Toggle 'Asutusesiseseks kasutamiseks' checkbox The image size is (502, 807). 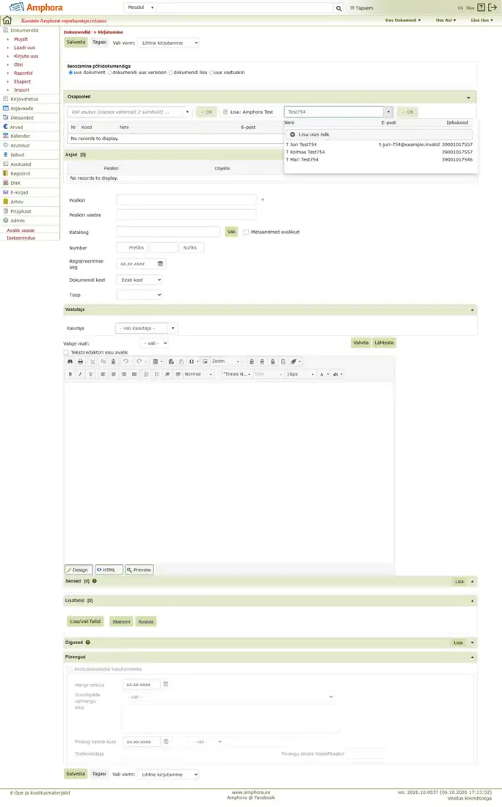tap(70, 669)
